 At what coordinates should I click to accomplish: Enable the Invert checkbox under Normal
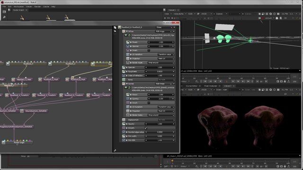(149, 103)
